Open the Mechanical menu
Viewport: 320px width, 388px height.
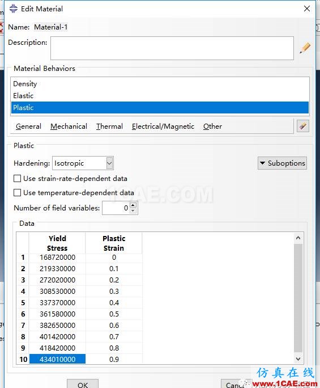click(x=69, y=126)
